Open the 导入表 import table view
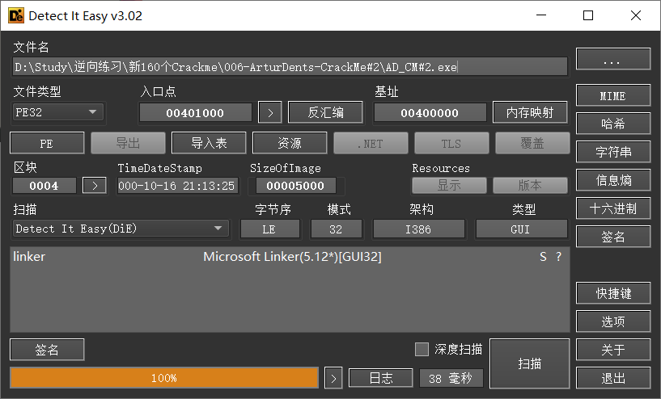The height and width of the screenshot is (399, 661). [209, 143]
